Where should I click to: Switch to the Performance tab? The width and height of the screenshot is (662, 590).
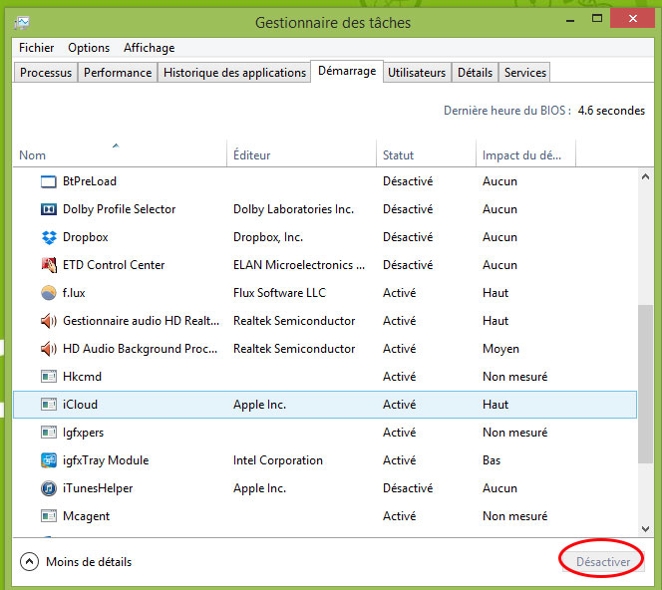118,73
